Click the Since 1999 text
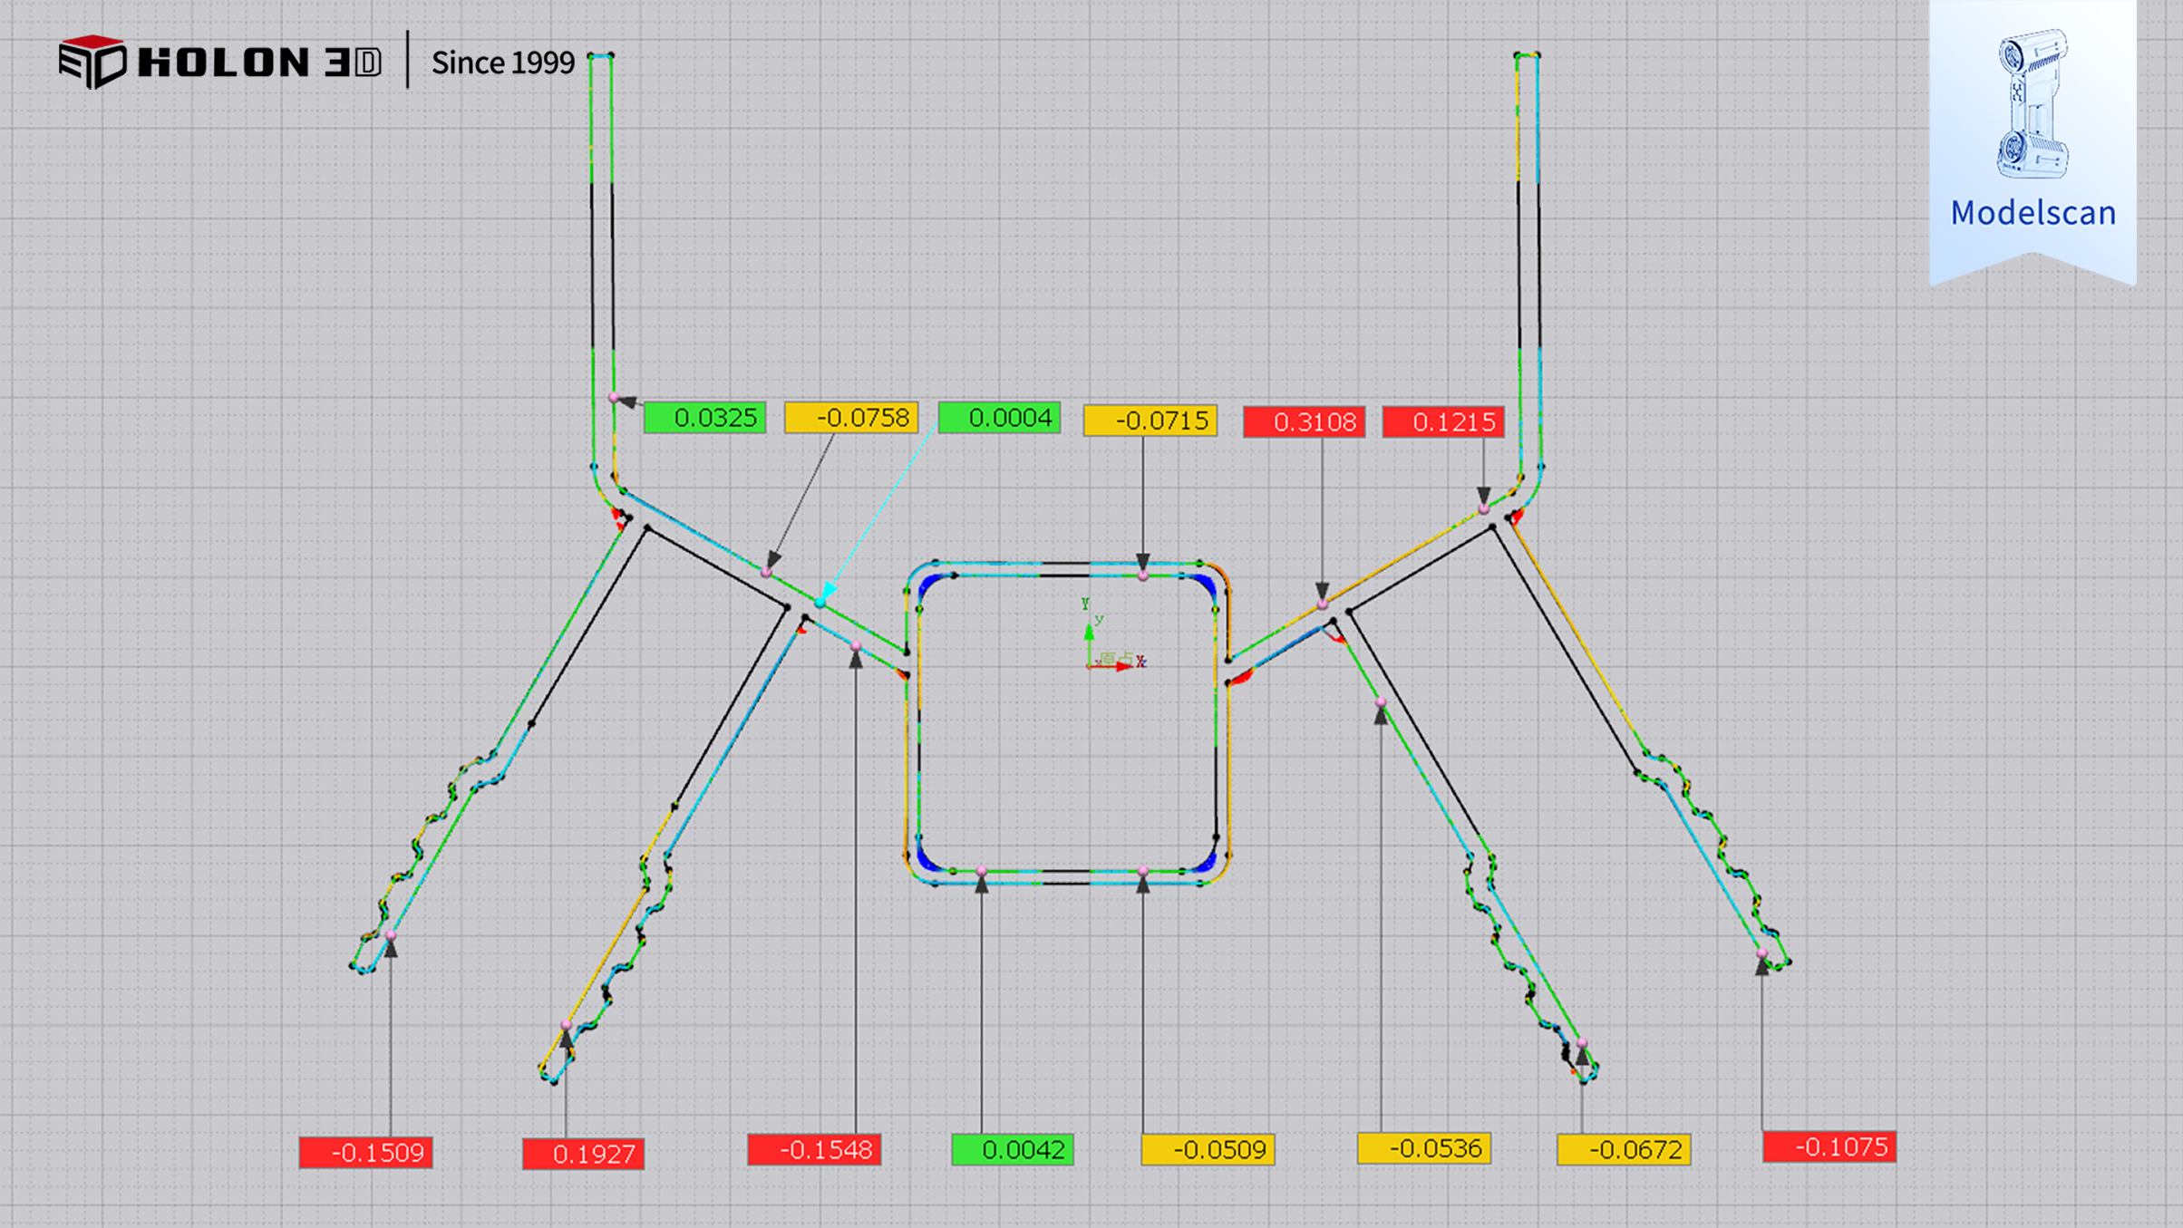This screenshot has width=2183, height=1228. (x=502, y=63)
